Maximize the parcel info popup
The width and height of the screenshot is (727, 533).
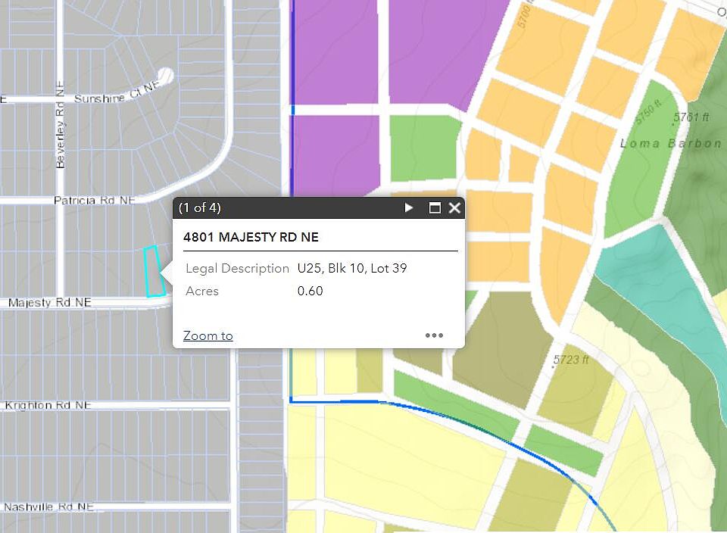click(x=435, y=207)
